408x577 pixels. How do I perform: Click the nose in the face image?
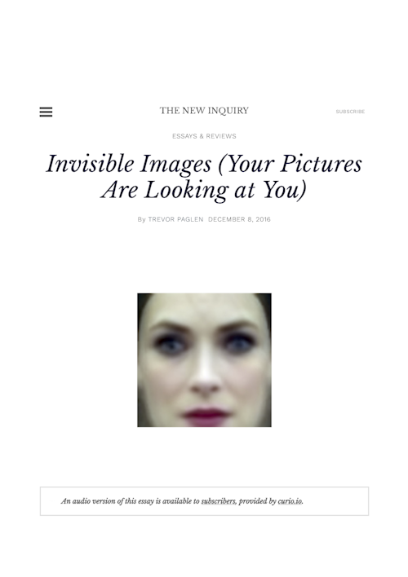tap(206, 376)
